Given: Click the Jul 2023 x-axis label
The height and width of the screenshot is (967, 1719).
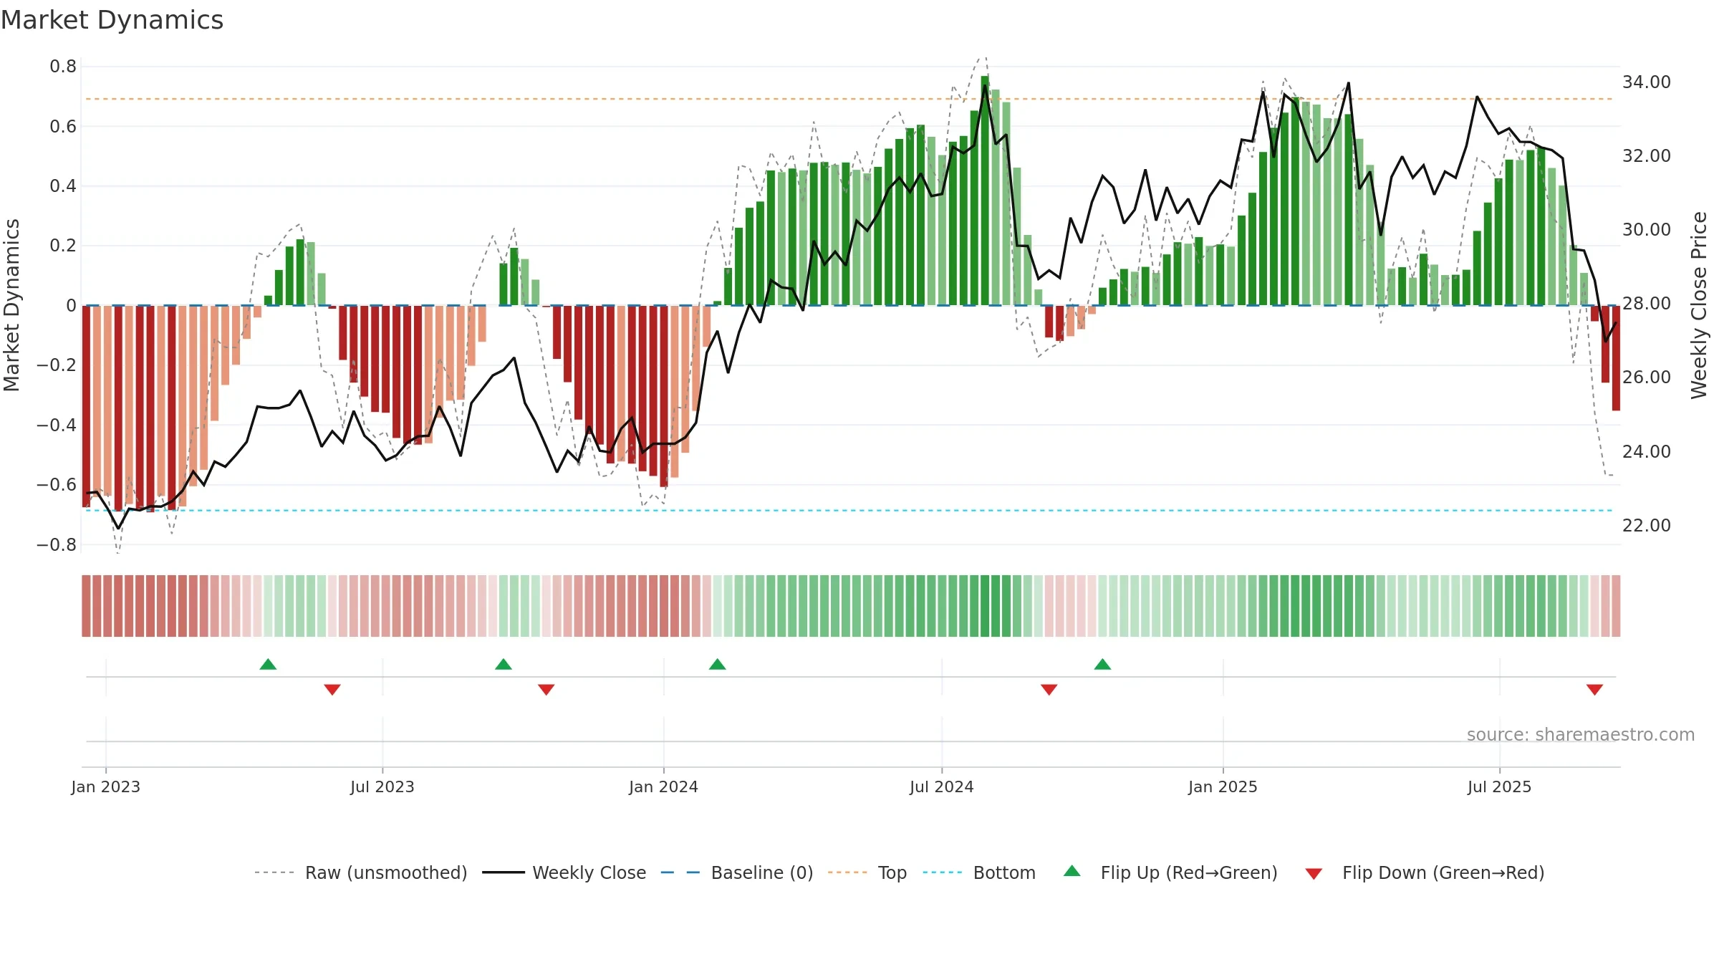Looking at the screenshot, I should tap(382, 786).
